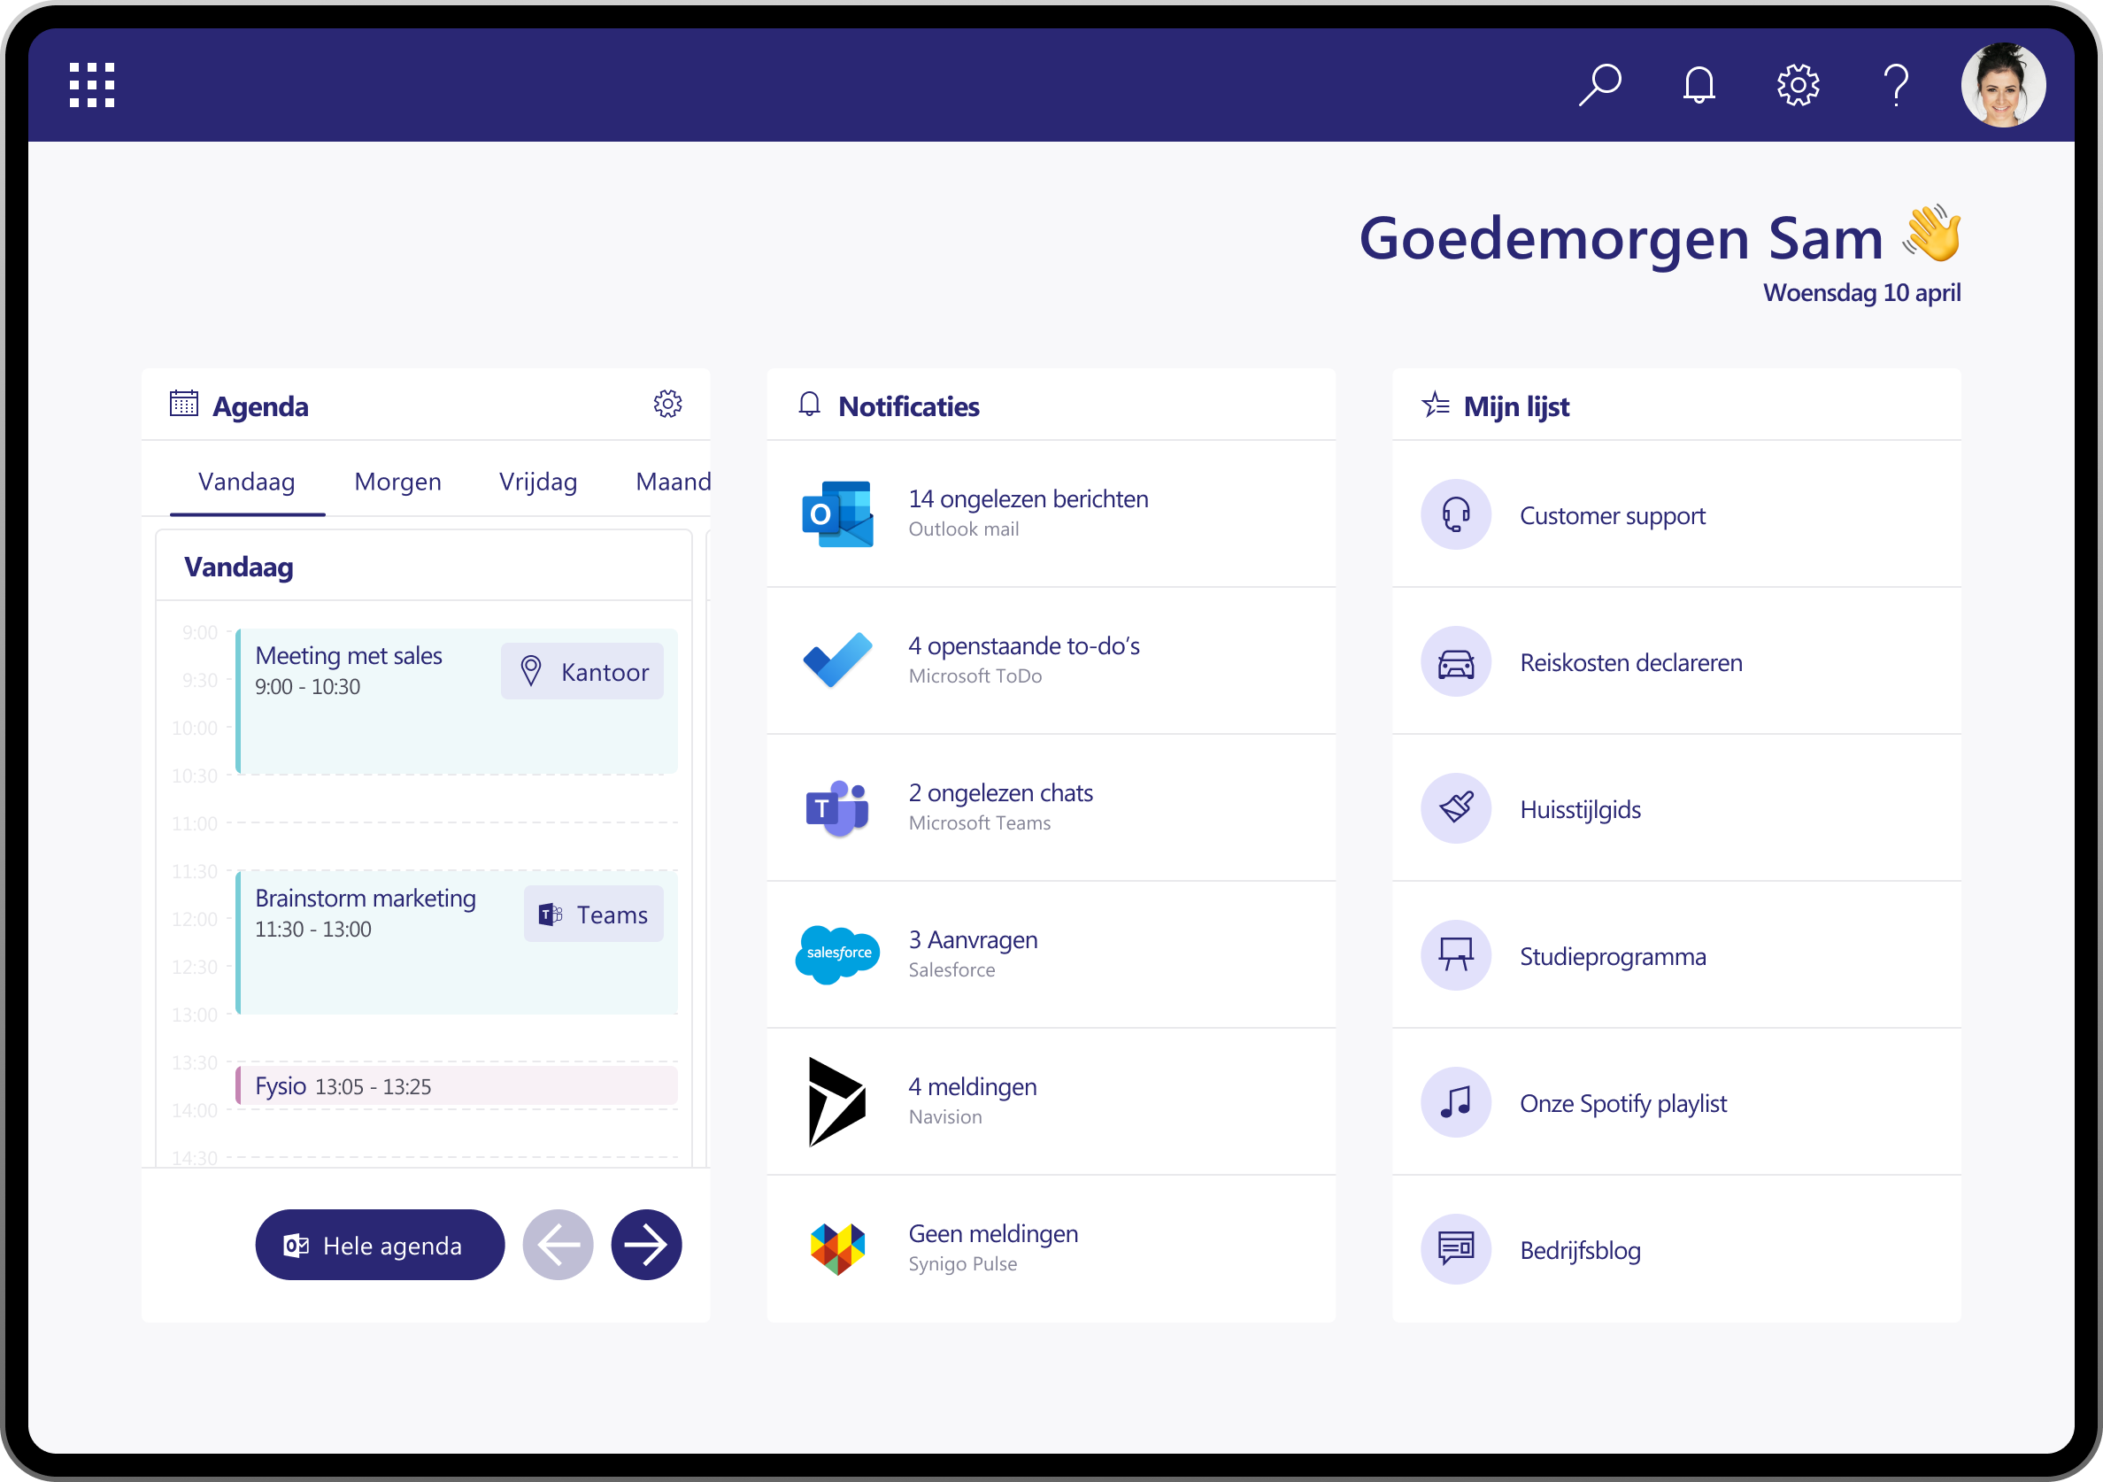The height and width of the screenshot is (1482, 2103).
Task: Click the Microsoft Teams icon
Action: tap(837, 809)
